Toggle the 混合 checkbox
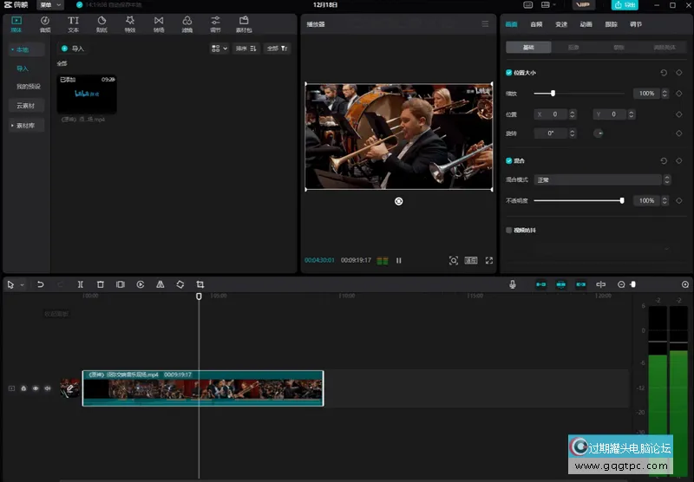Screen dimensions: 694x482 (x=509, y=160)
